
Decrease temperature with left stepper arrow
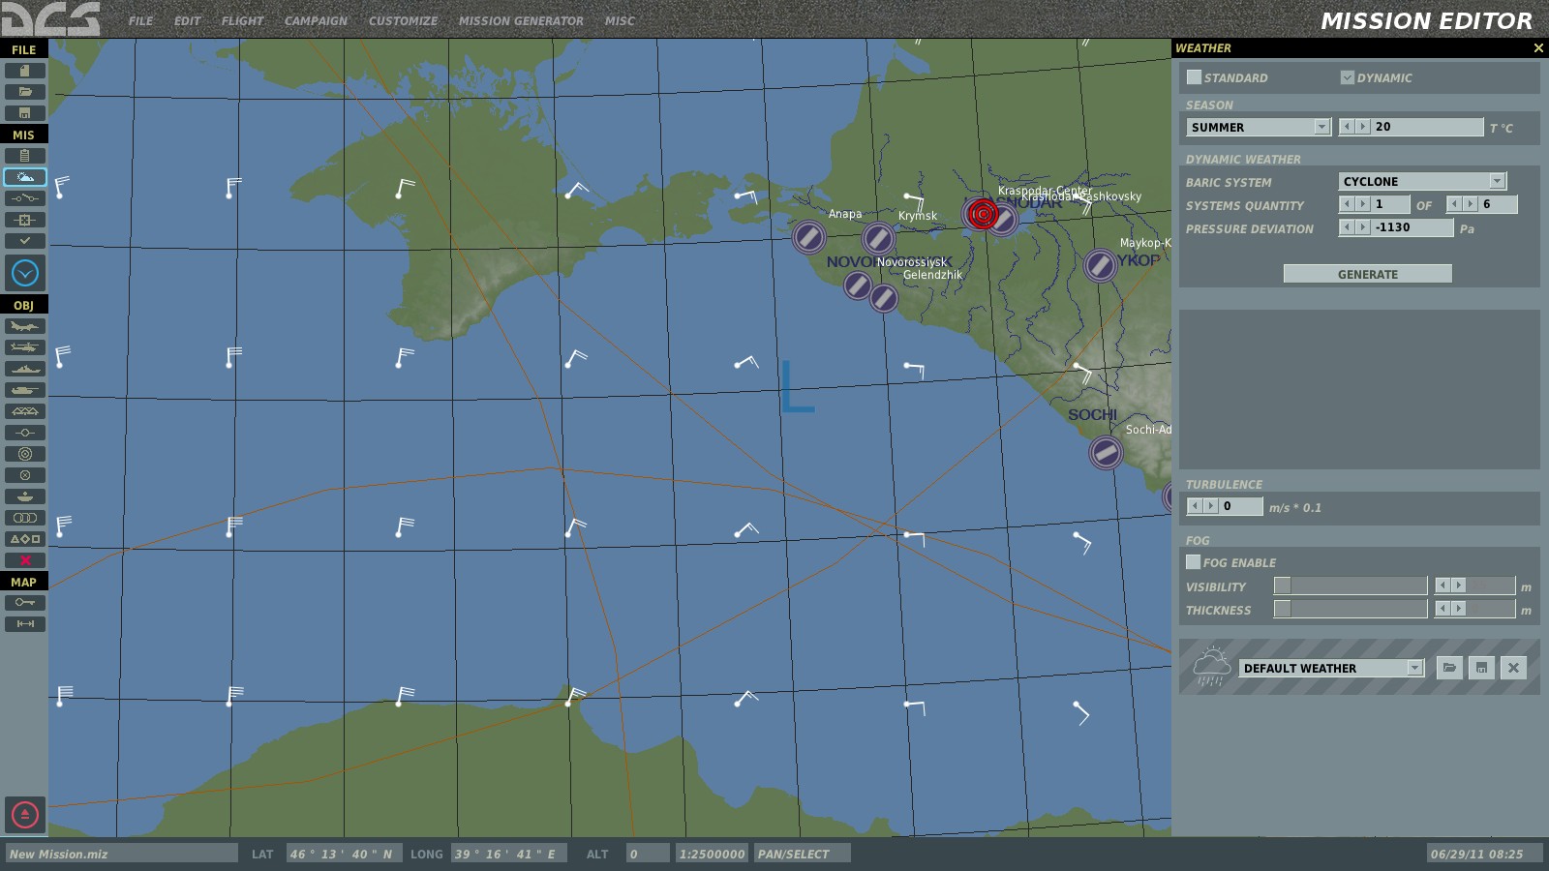(1347, 127)
